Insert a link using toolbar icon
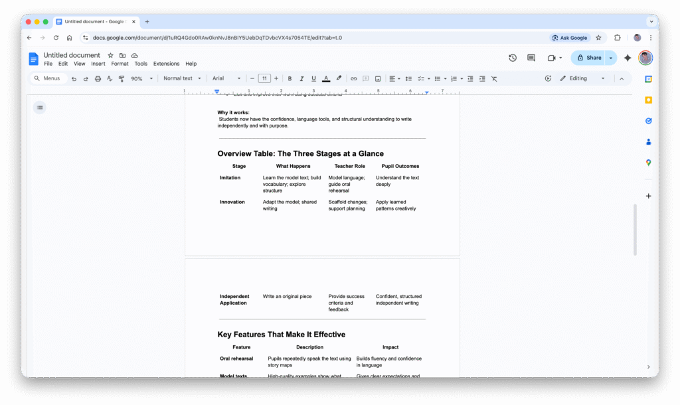680x405 pixels. pos(353,78)
